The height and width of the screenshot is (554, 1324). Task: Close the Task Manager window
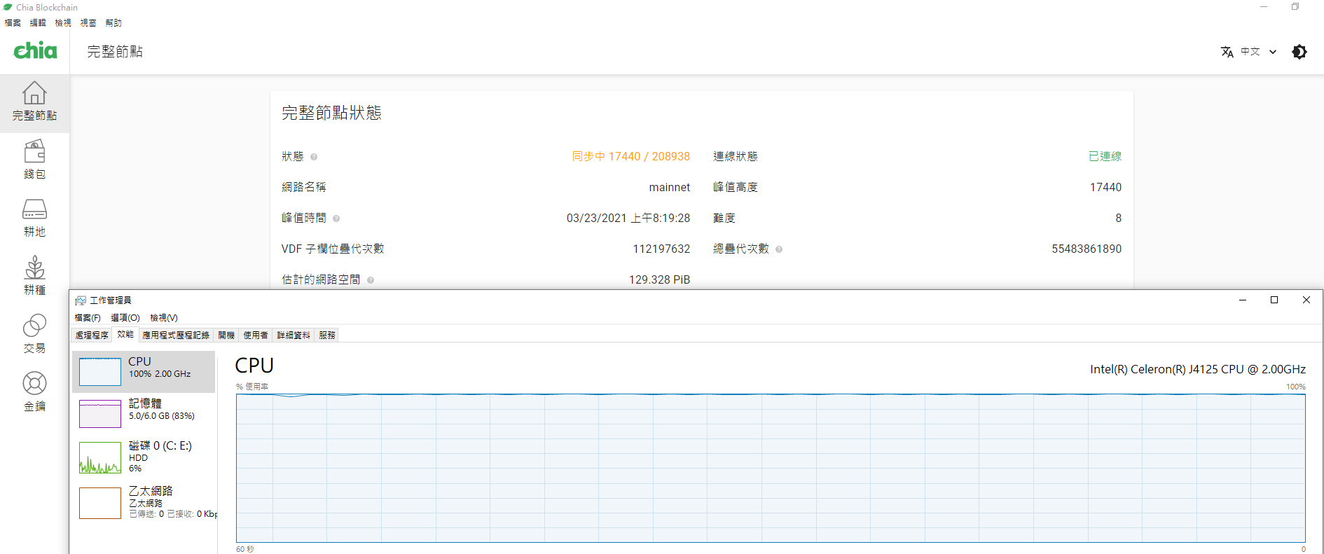pos(1306,300)
